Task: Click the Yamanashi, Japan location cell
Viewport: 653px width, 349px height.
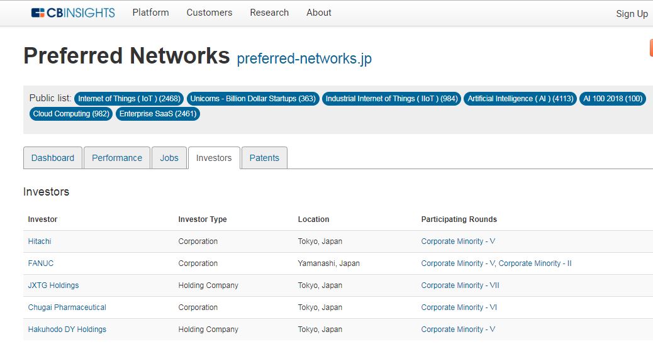Action: point(328,263)
